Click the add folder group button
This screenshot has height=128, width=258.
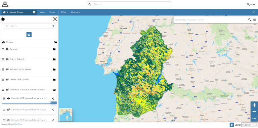[29, 35]
